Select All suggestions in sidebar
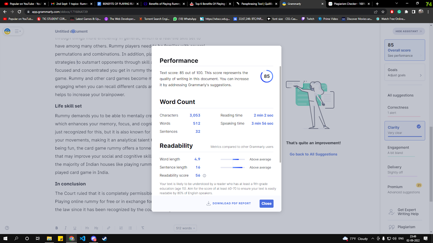Viewport: 433px width, 243px height. tap(401, 95)
